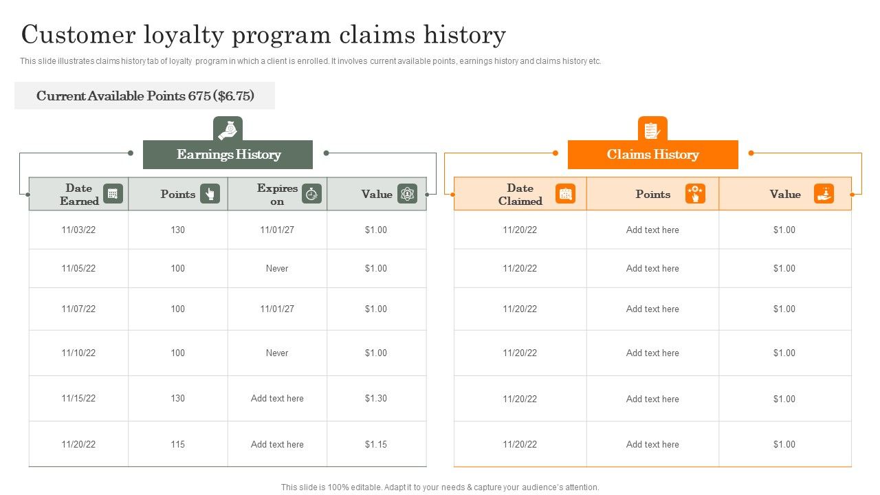
Task: Select the $1.30 value cell
Action: coord(376,398)
